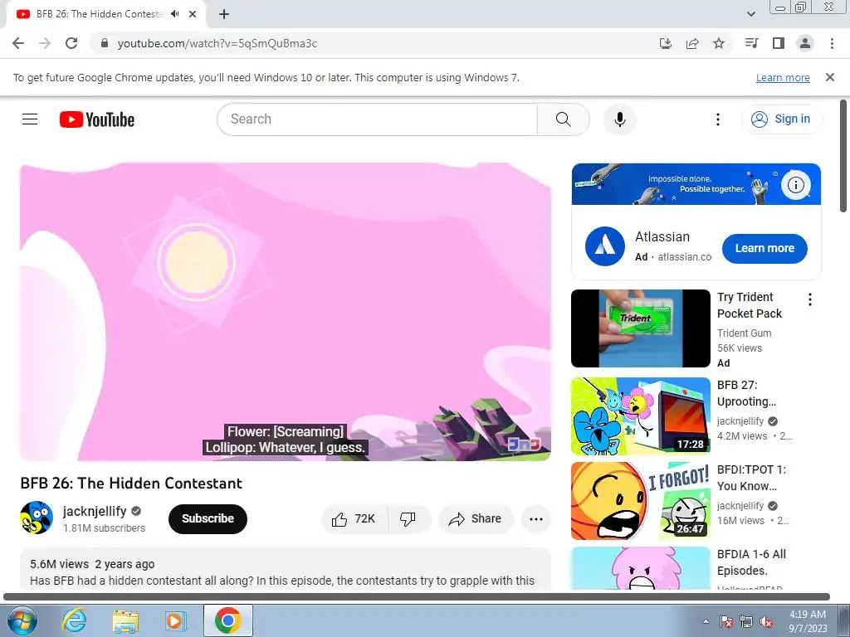
Task: Install app via address bar download icon
Action: pyautogui.click(x=666, y=43)
